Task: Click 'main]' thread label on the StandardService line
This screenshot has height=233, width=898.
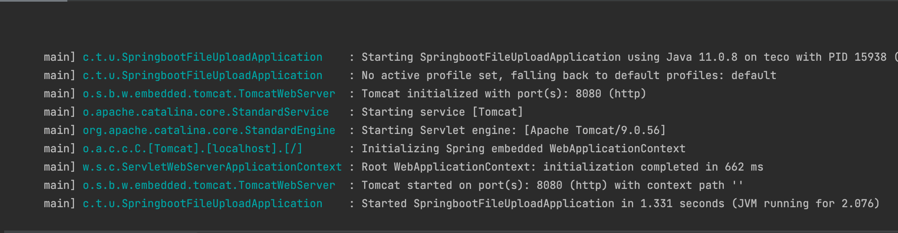Action: pyautogui.click(x=59, y=112)
